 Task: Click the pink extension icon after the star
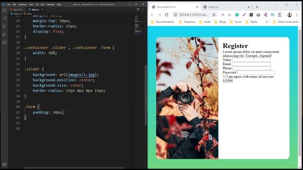(x=223, y=15)
